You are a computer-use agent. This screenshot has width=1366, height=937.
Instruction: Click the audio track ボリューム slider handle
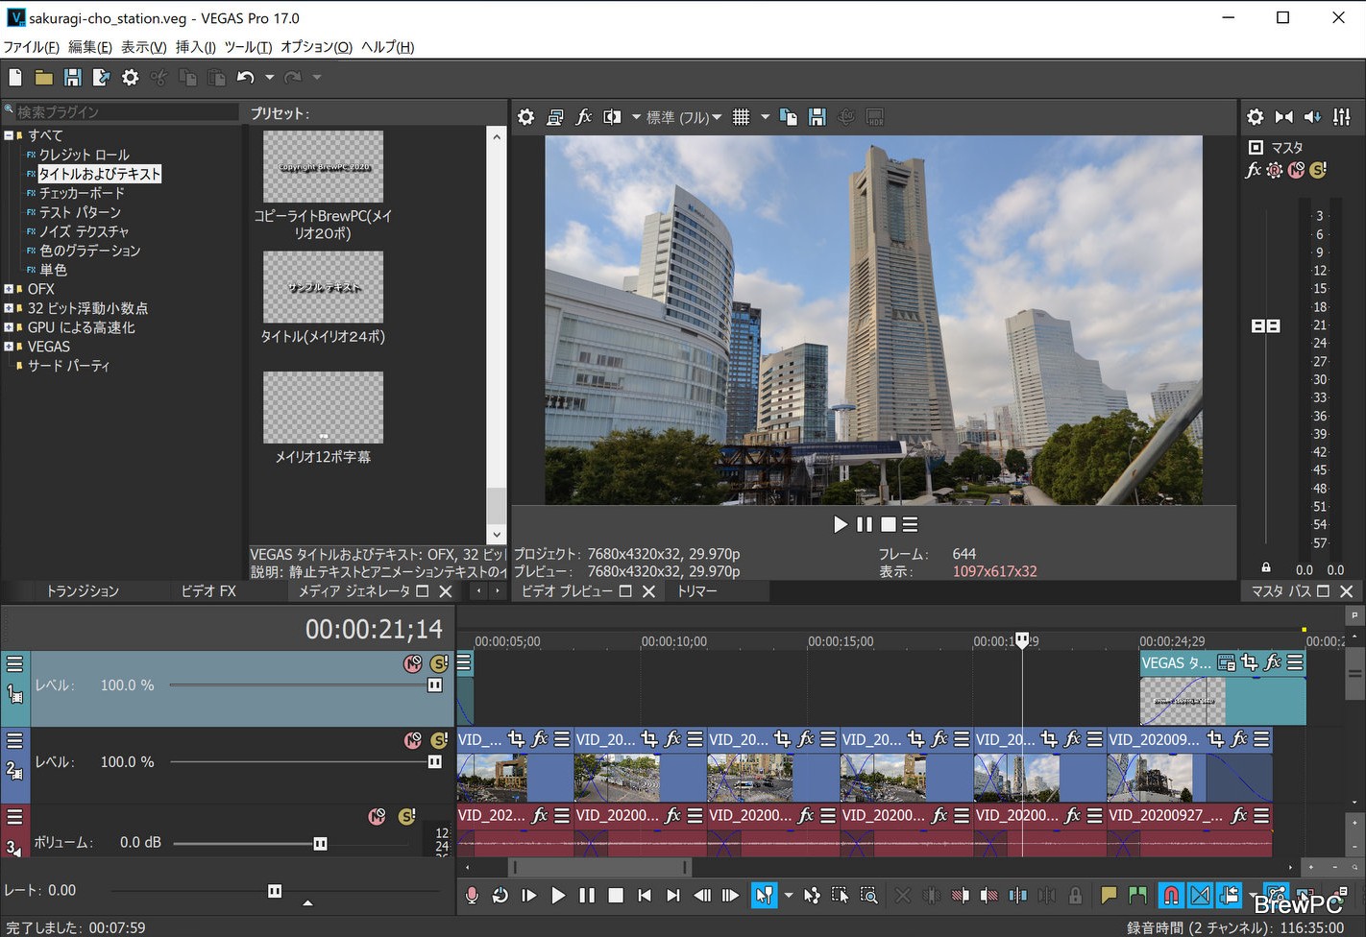pyautogui.click(x=320, y=843)
